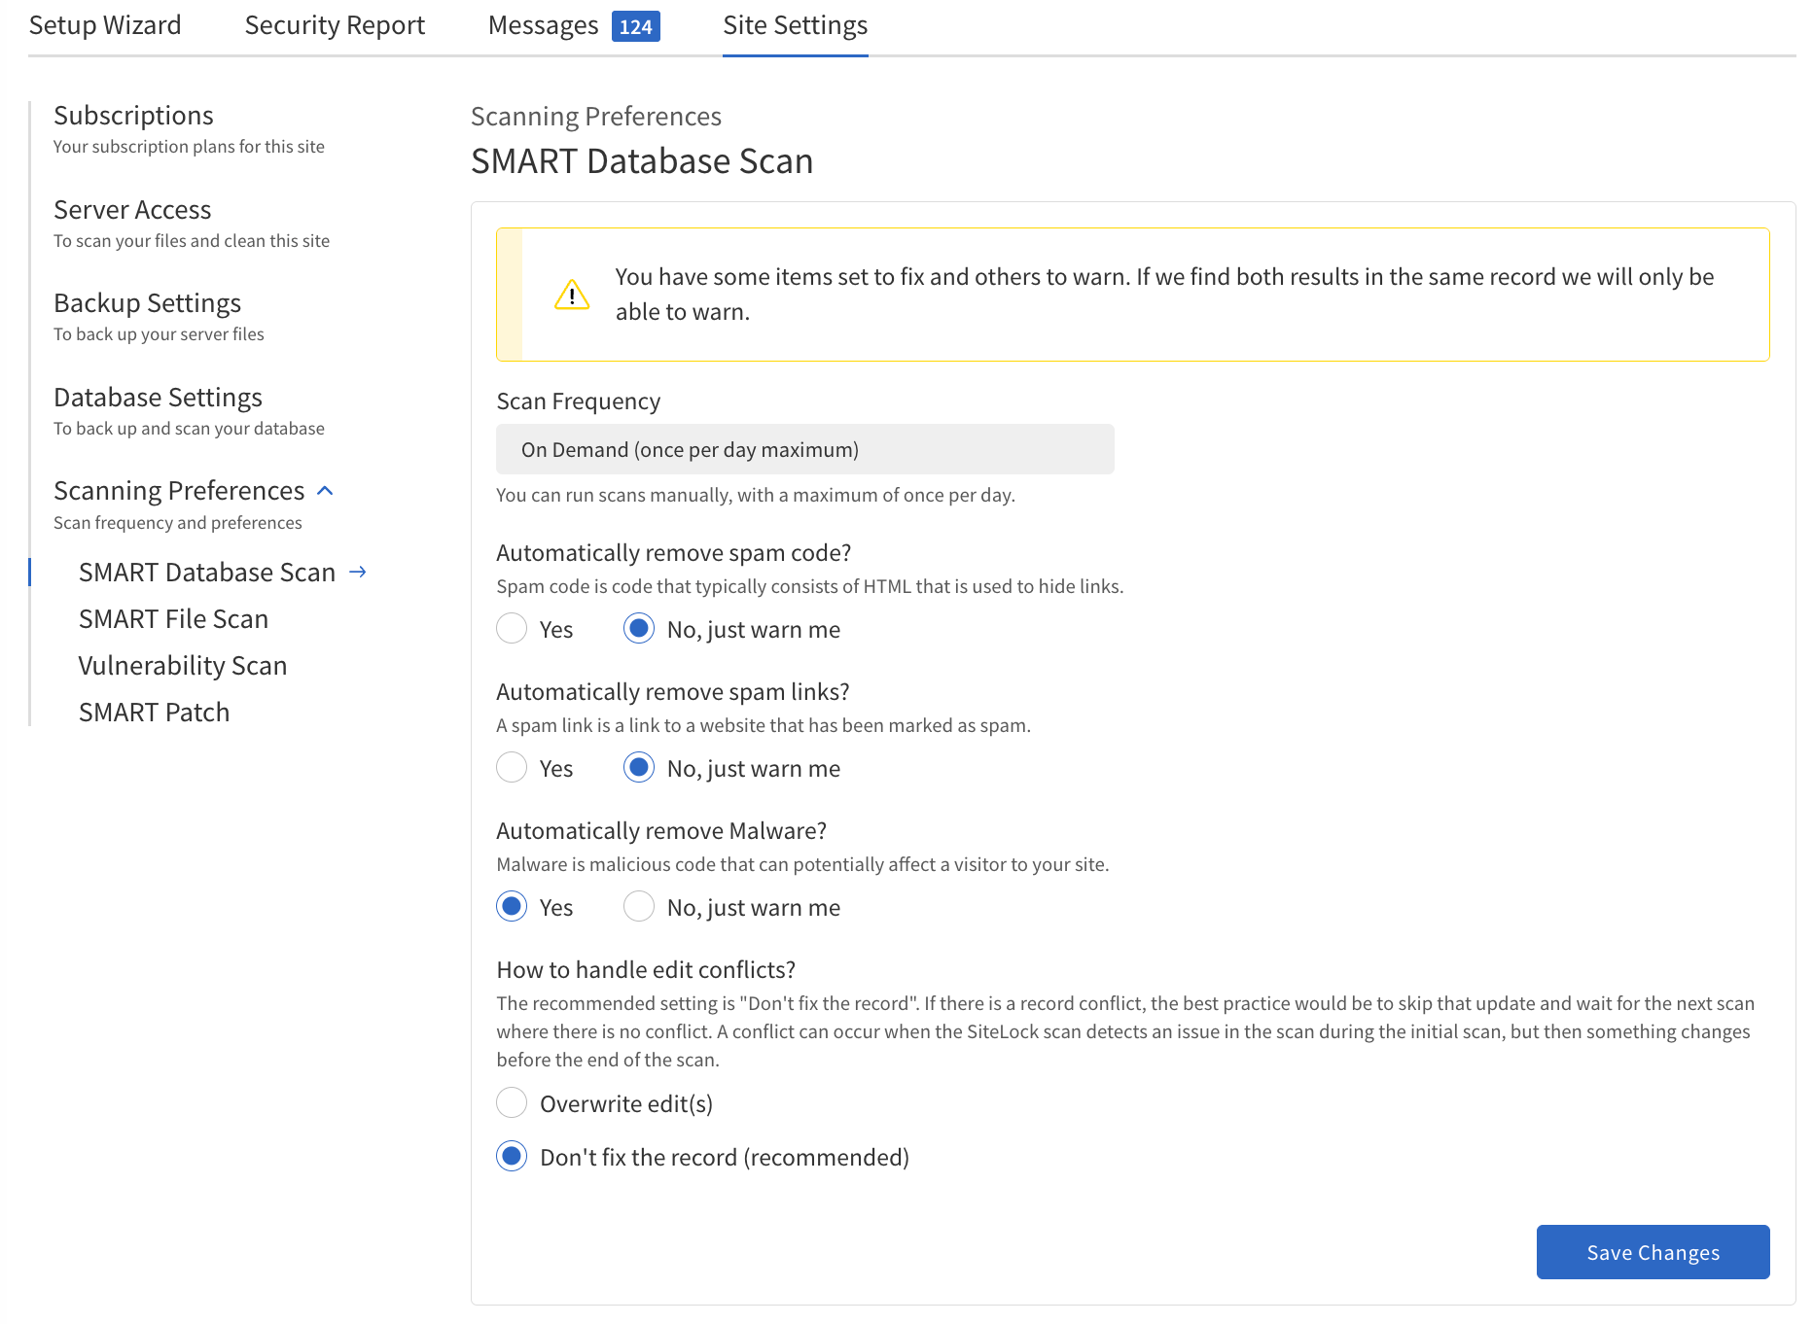This screenshot has height=1324, width=1813.
Task: Click the 'Automatically remove spam code?' label
Action: pos(674,552)
